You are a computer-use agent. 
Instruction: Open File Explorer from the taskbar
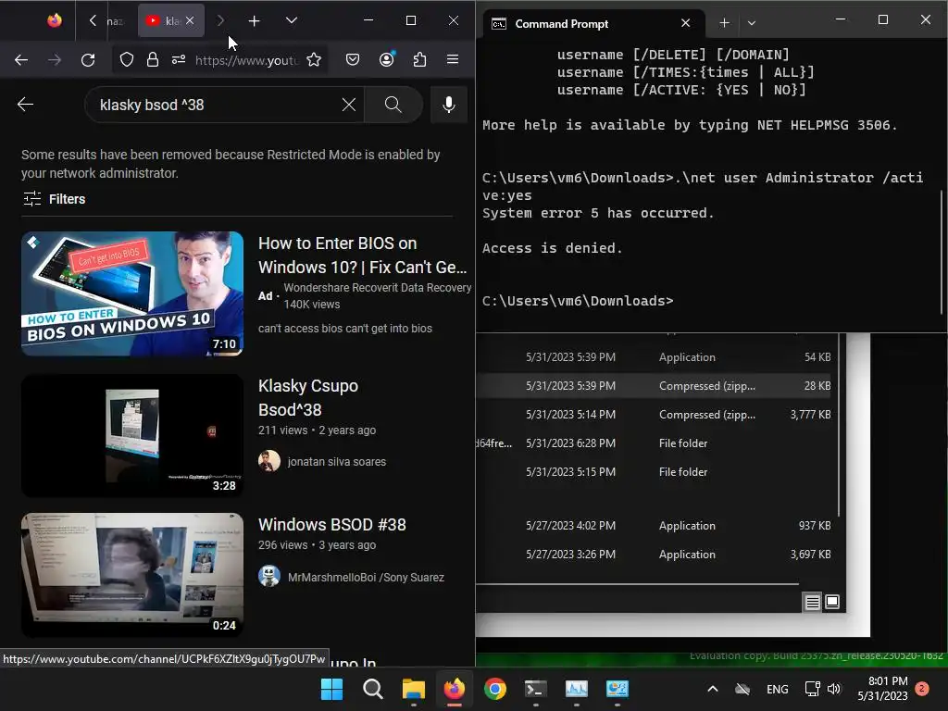(x=414, y=689)
